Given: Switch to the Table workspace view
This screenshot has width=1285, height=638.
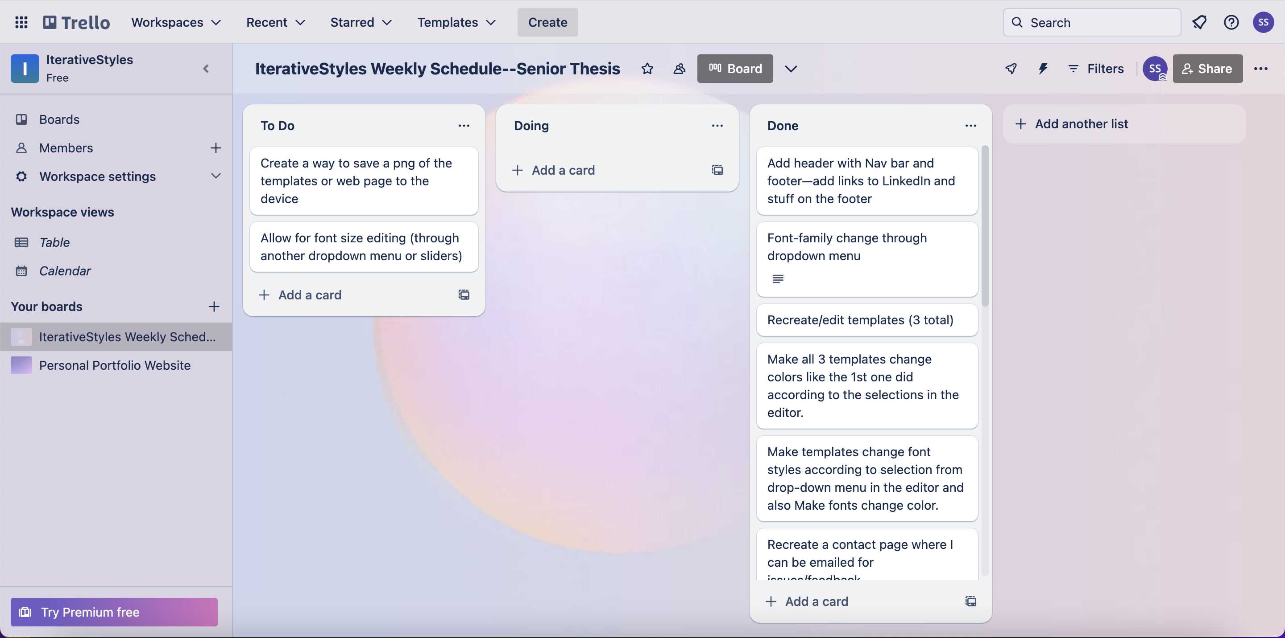Looking at the screenshot, I should coord(55,242).
